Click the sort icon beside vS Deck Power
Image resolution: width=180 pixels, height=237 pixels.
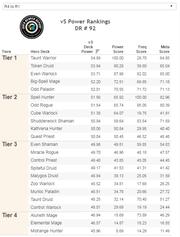coord(98,52)
